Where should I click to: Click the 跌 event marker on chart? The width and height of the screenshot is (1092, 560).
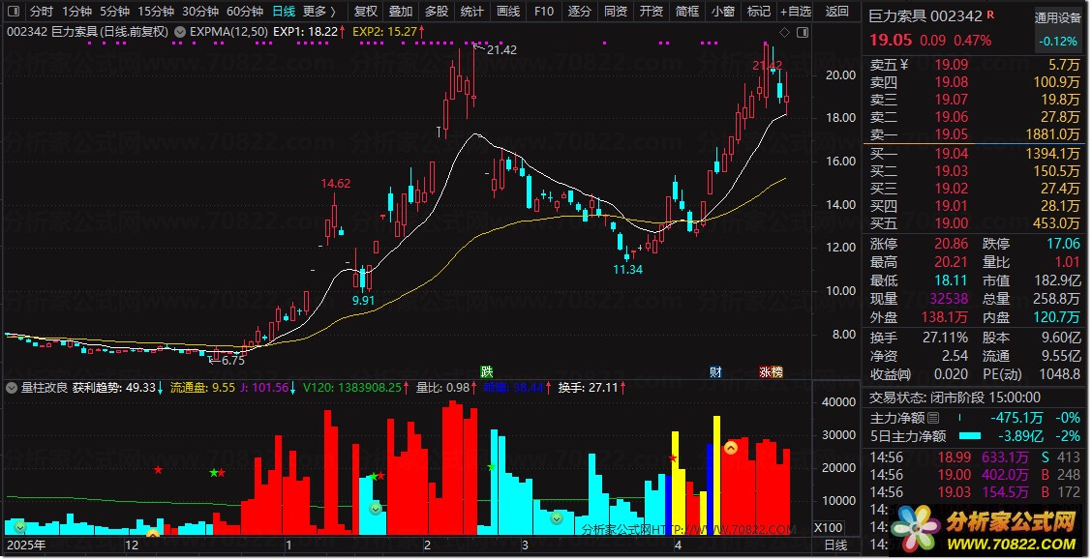(x=487, y=370)
